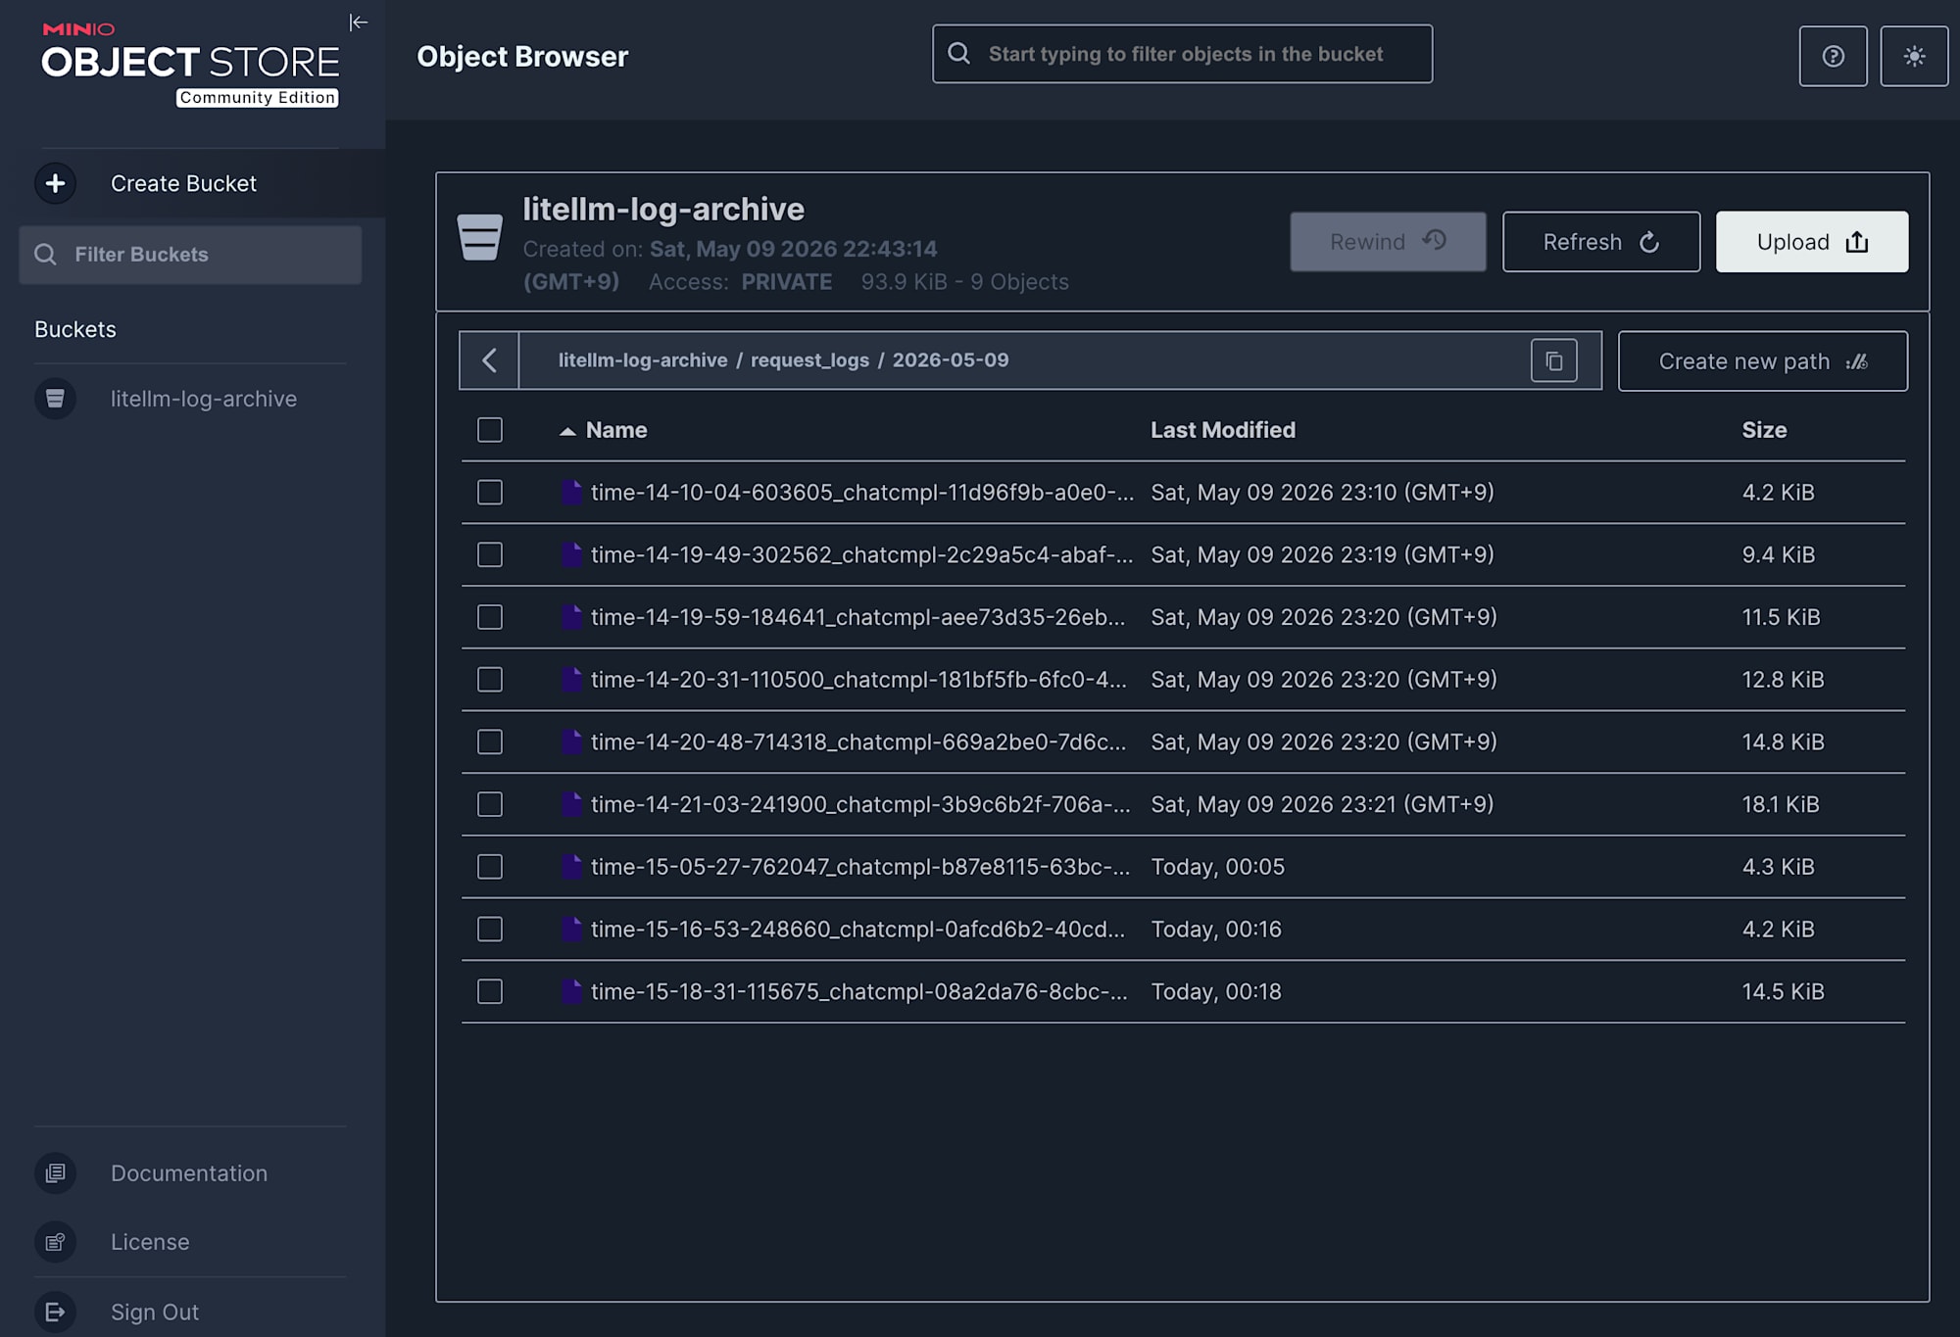This screenshot has width=1960, height=1337.
Task: Check the box for time-14-20-31-110500 object
Action: [x=490, y=680]
